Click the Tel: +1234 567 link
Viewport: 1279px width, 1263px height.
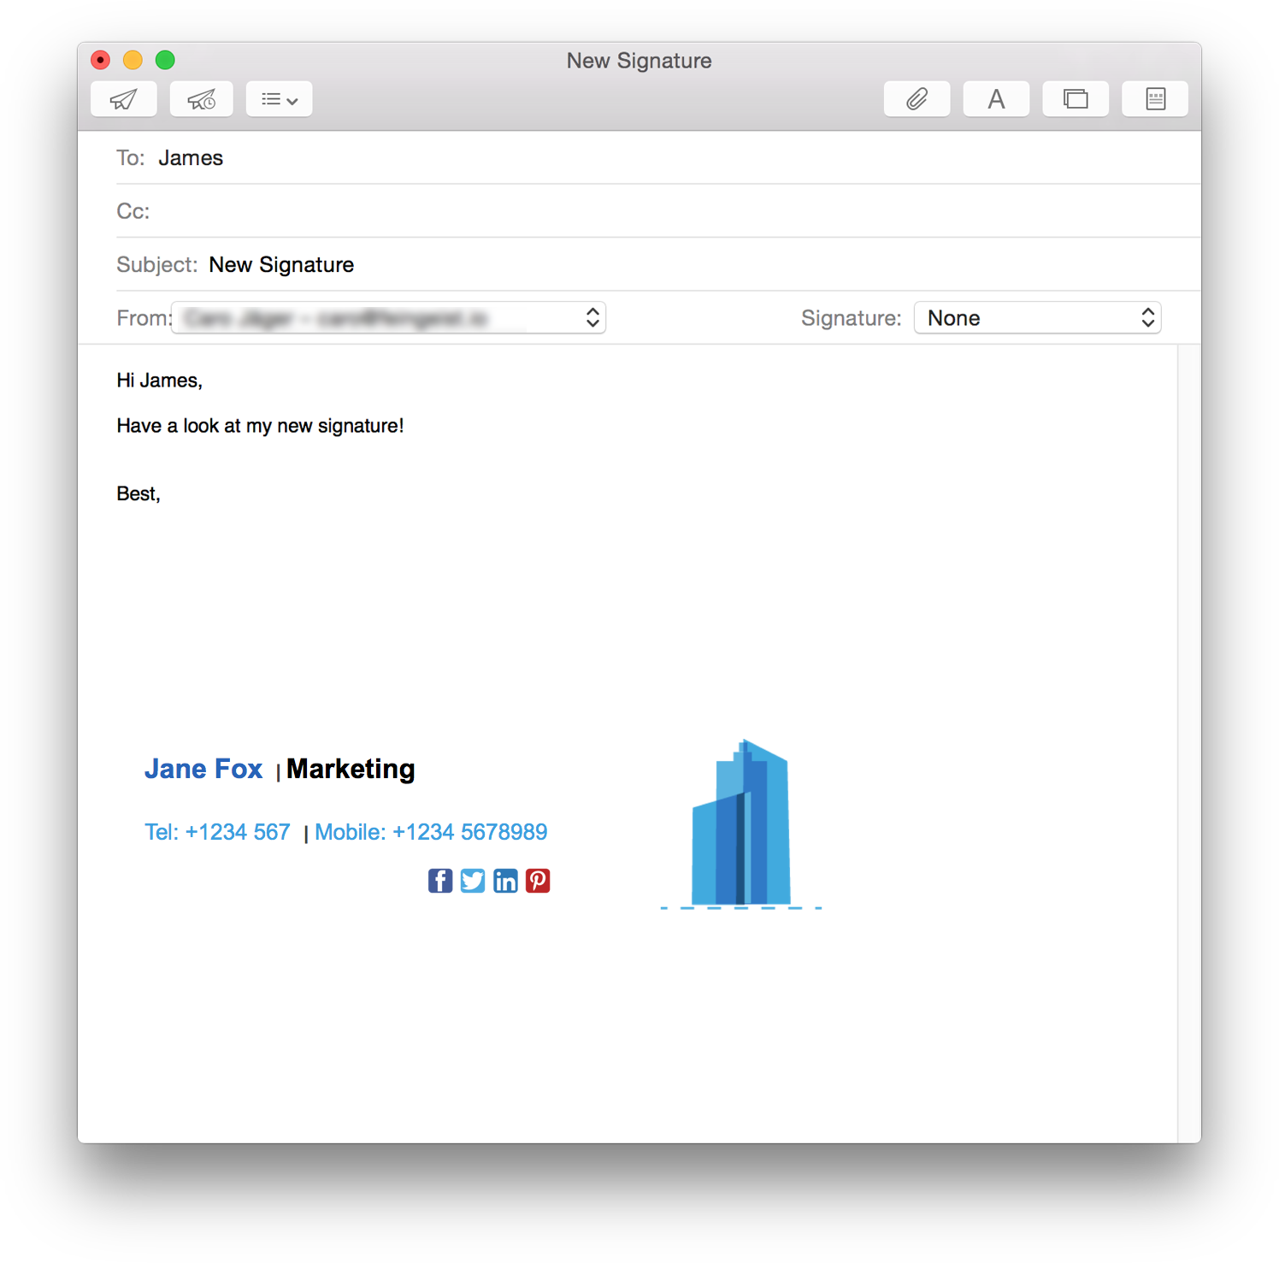217,832
